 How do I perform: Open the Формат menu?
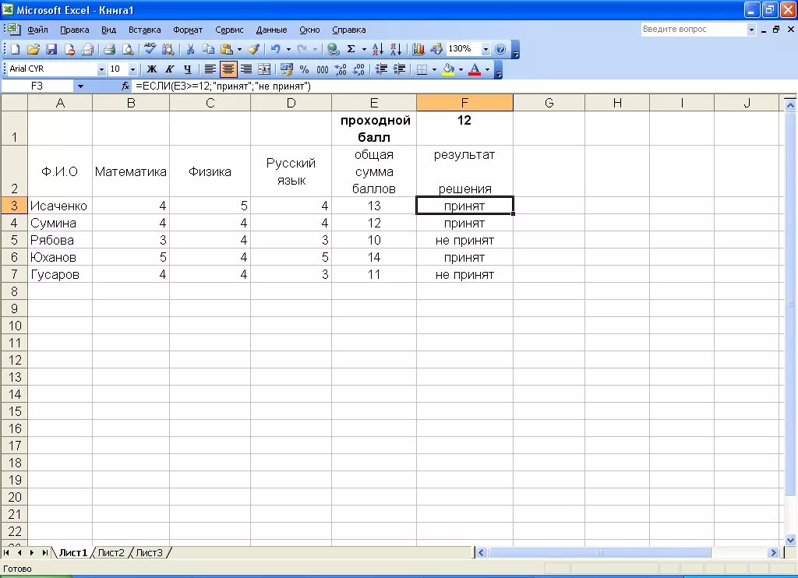coord(188,30)
